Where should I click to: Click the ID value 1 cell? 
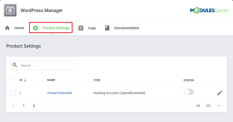[20, 93]
